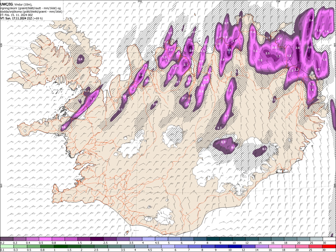The height and width of the screenshot is (252, 336).
Task: Click the 'VT: Sun. 17.11.2024 21Z (+69 h)' line
Action: [x=21, y=18]
